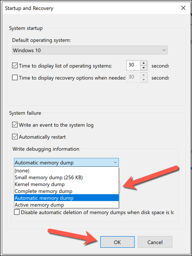This screenshot has width=192, height=256.
Task: Select 'Small memory dump (256 KB)' option
Action: click(66, 178)
